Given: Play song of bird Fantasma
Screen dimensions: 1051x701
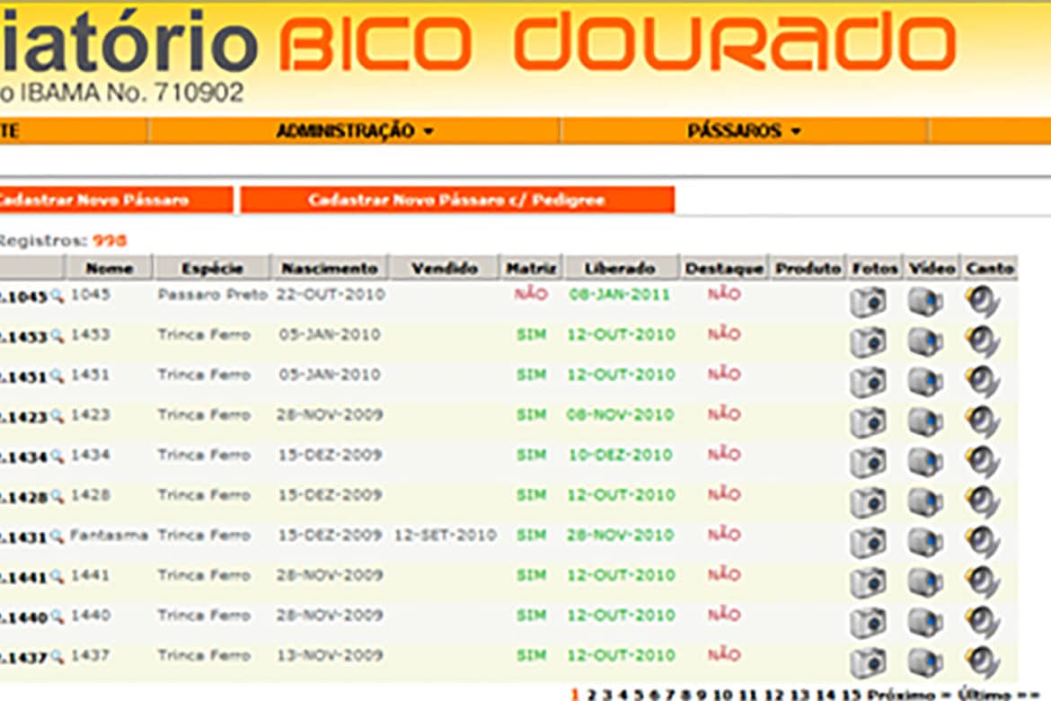Looking at the screenshot, I should click(983, 544).
